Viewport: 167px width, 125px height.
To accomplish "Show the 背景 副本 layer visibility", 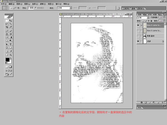I will [138, 36].
